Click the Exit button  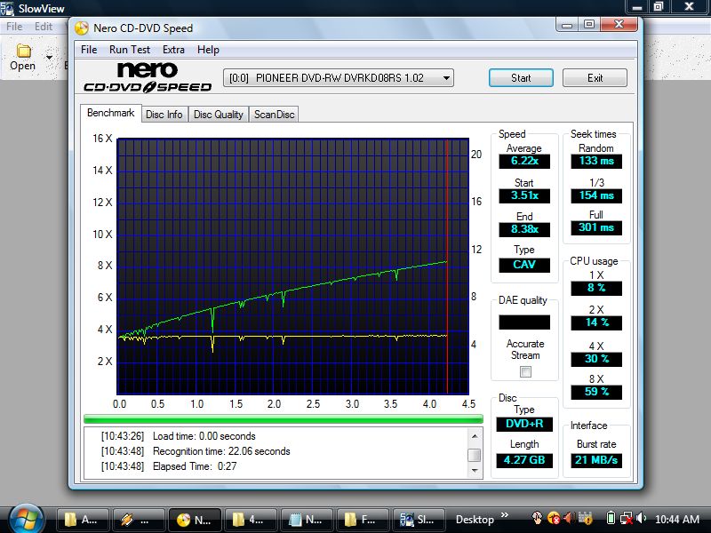595,78
